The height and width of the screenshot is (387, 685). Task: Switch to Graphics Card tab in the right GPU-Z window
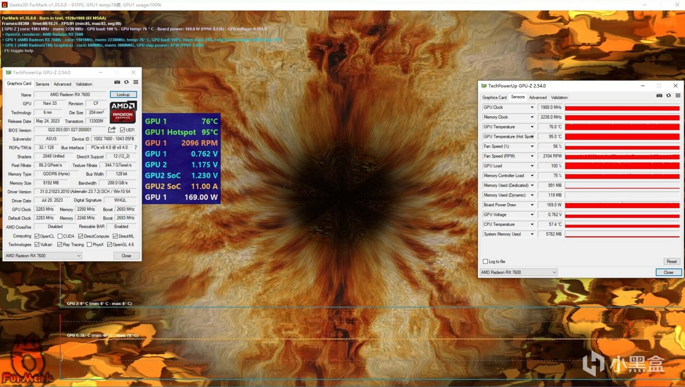pyautogui.click(x=494, y=98)
